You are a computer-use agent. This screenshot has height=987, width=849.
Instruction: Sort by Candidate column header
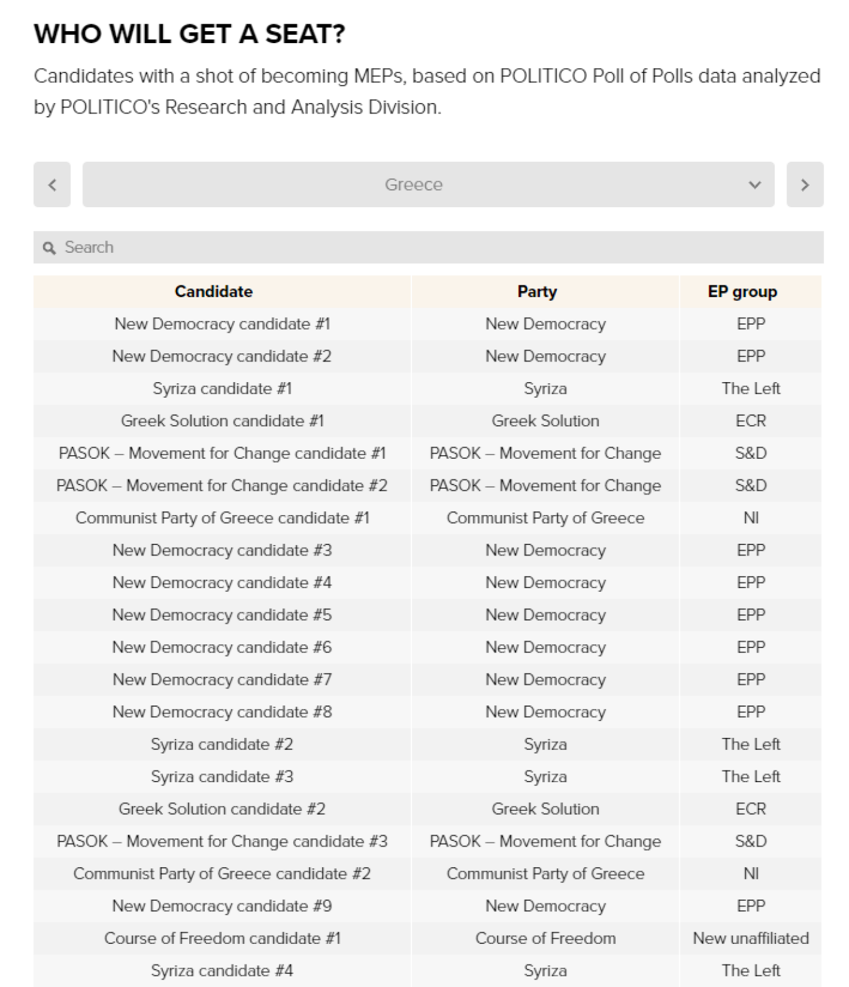pos(213,292)
